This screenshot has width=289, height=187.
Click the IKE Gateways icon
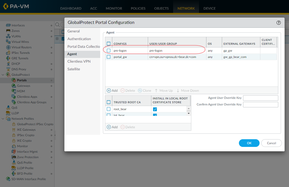14,130
